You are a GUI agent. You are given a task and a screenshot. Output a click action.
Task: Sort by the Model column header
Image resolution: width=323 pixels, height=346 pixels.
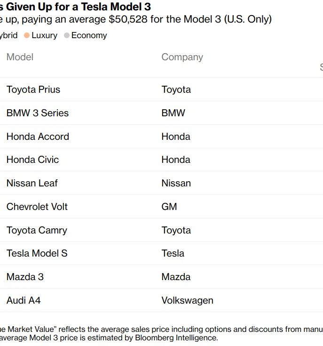(x=20, y=57)
